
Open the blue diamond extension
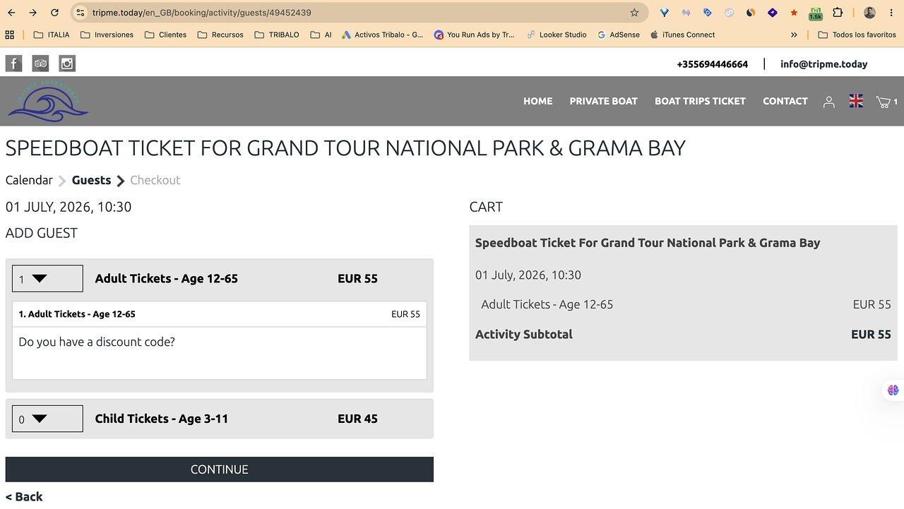665,13
